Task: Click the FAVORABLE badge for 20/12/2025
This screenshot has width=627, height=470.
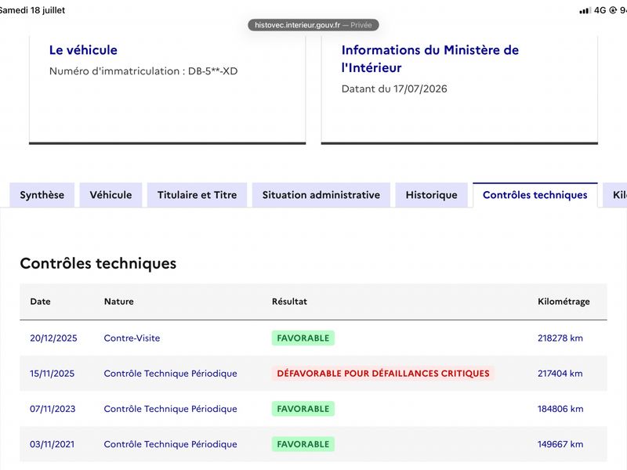Action: point(303,338)
